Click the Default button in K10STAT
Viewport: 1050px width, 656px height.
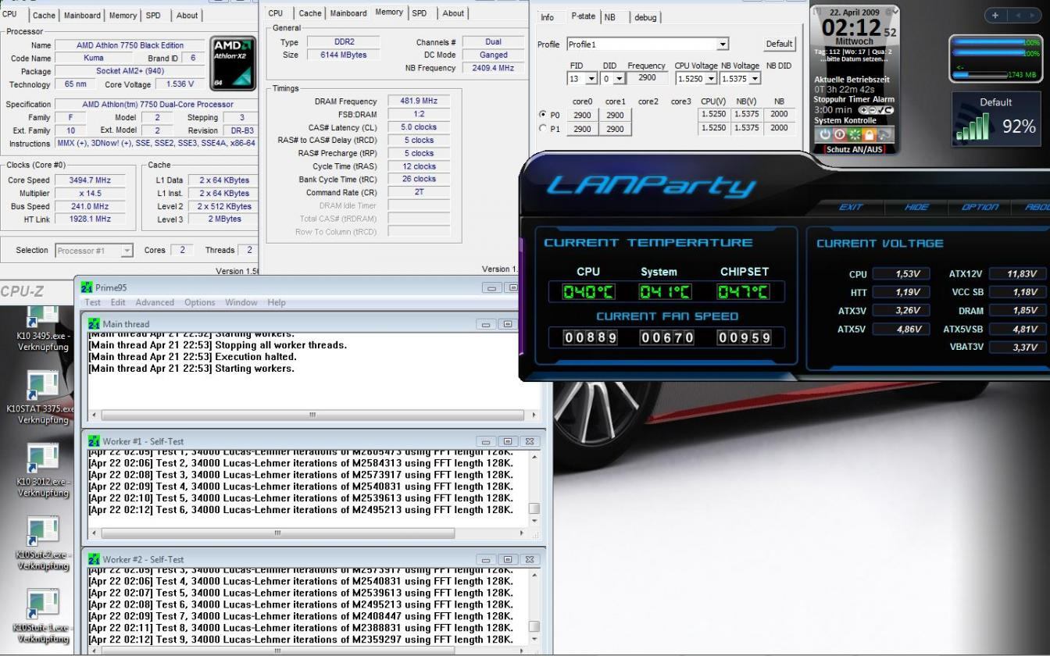tap(779, 44)
